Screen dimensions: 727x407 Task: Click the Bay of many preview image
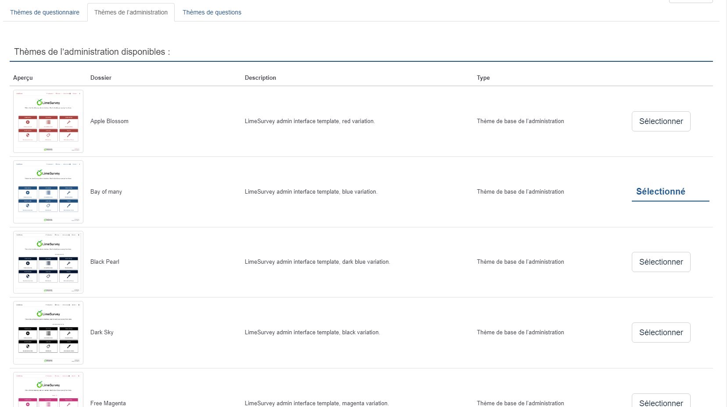[x=48, y=192]
